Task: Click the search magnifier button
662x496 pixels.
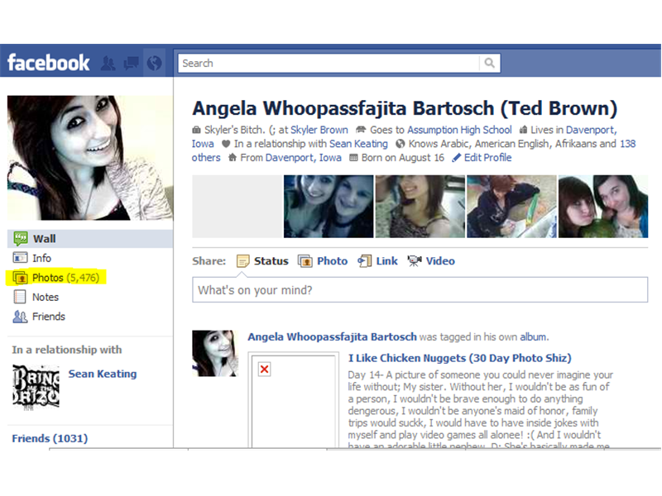Action: pos(490,64)
